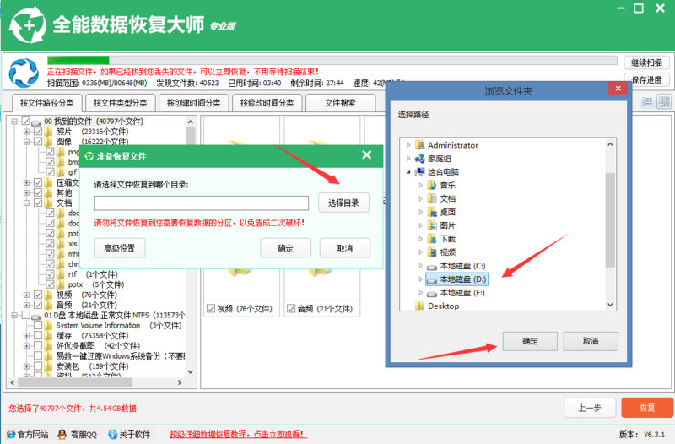Toggle checkbox for 00 找到的文件

click(26, 121)
